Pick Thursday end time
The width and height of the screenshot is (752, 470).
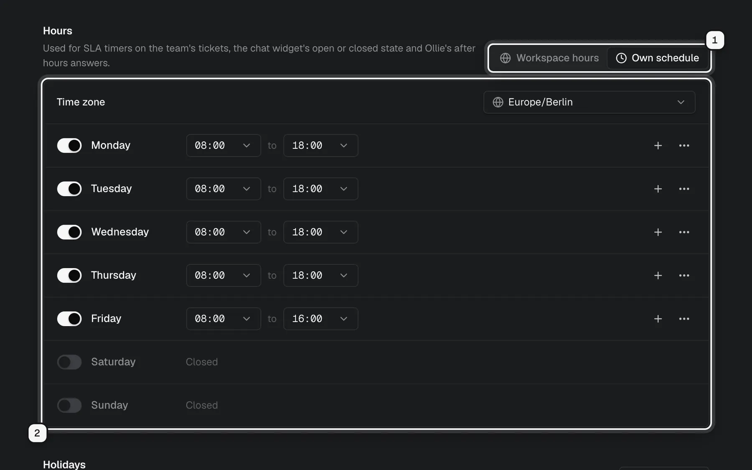pos(320,276)
